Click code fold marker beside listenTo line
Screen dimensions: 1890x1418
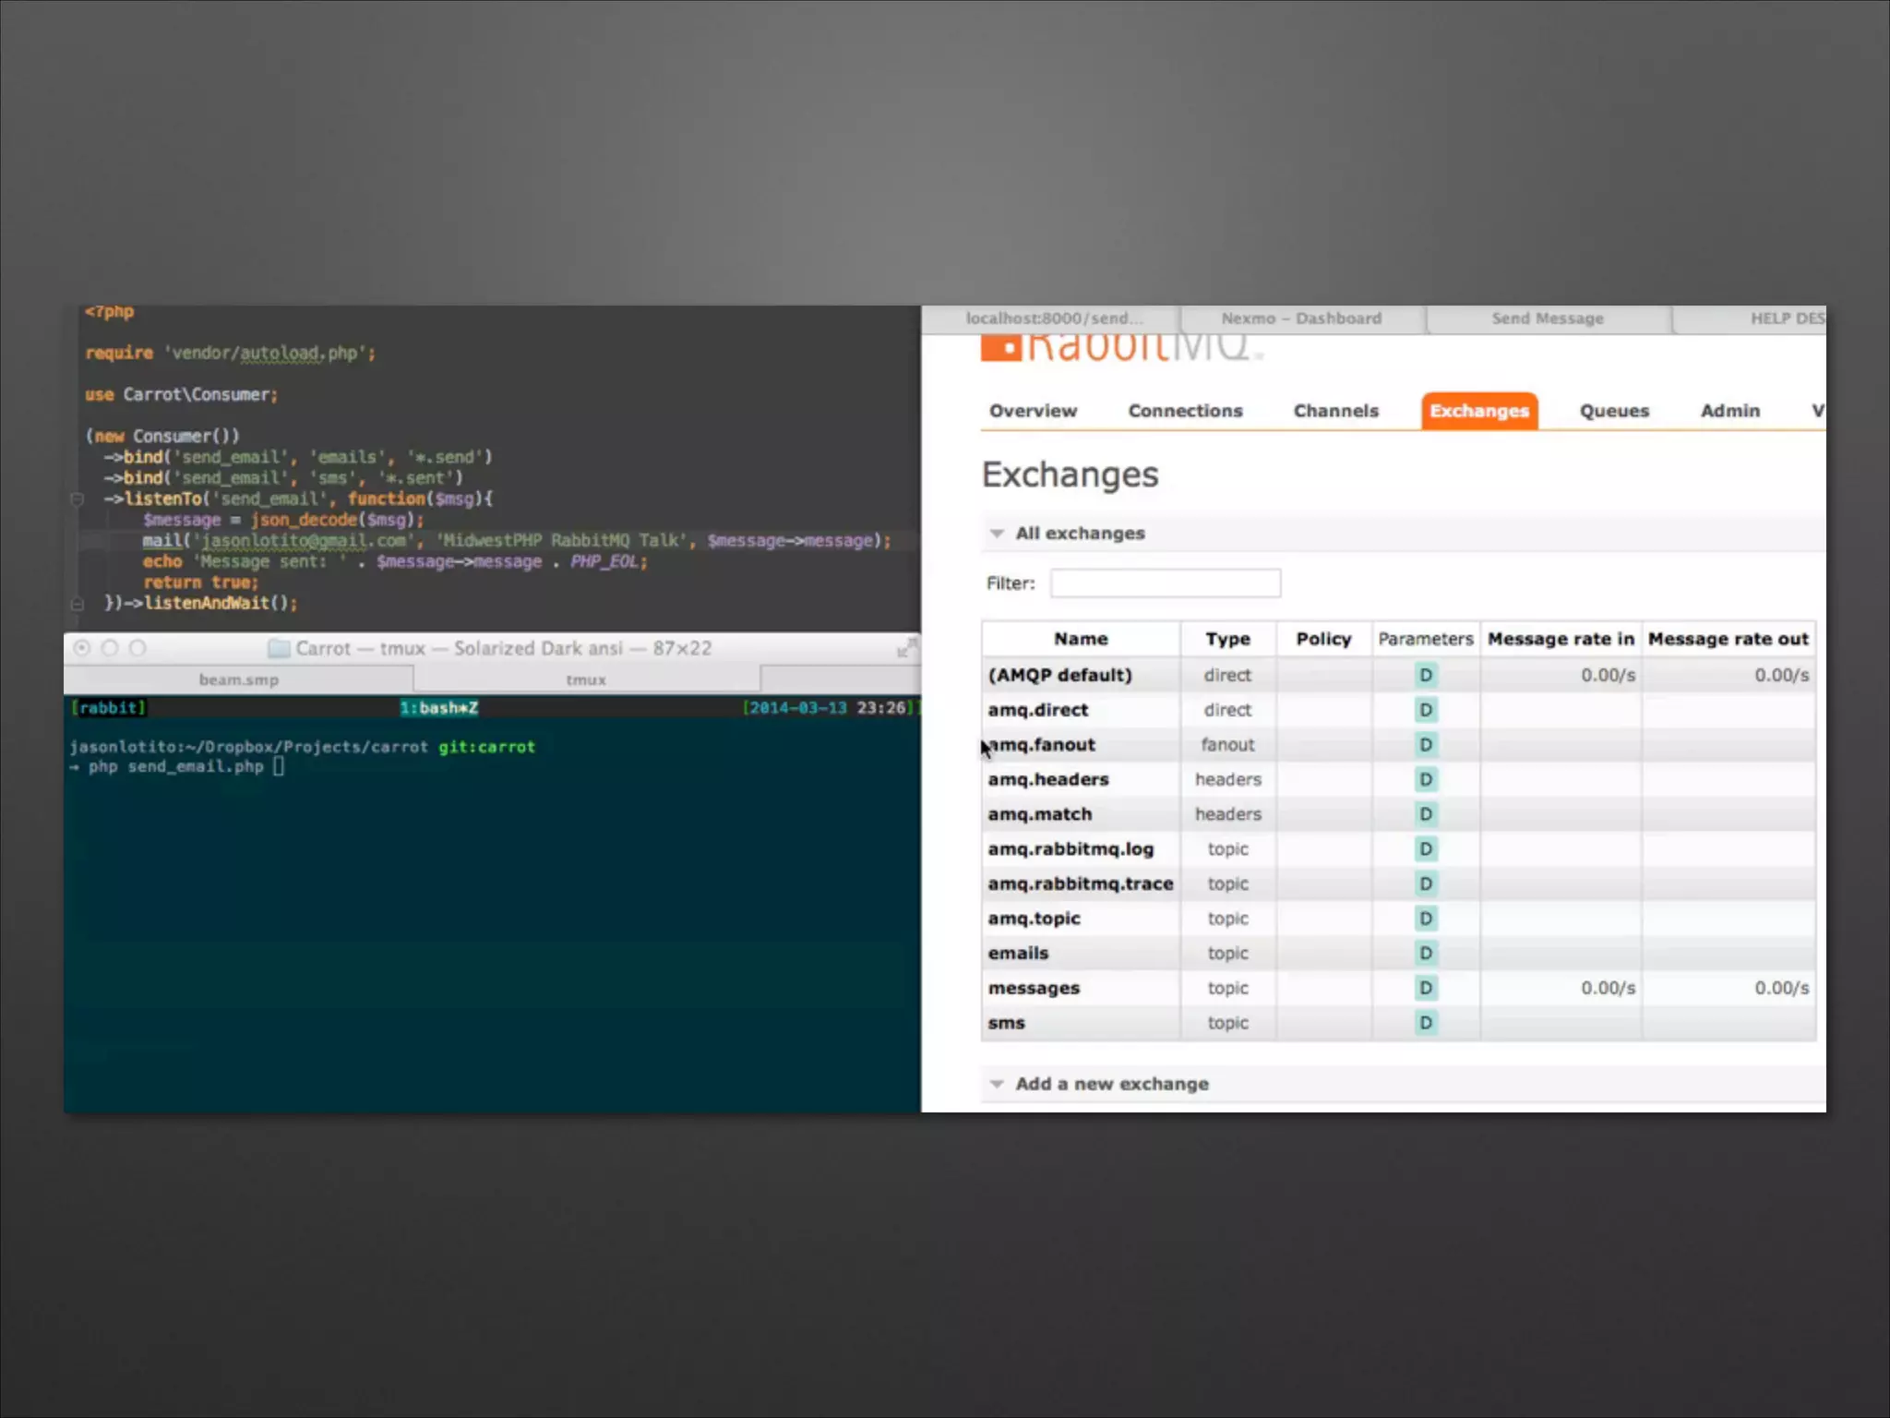[78, 499]
